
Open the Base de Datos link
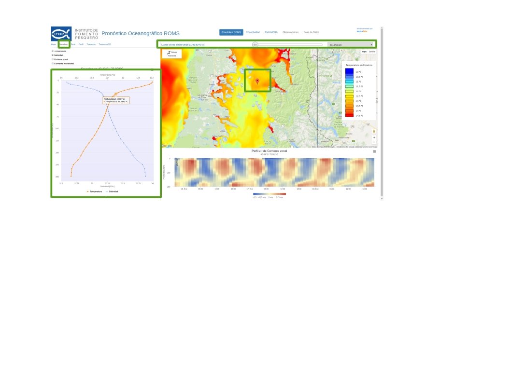311,32
